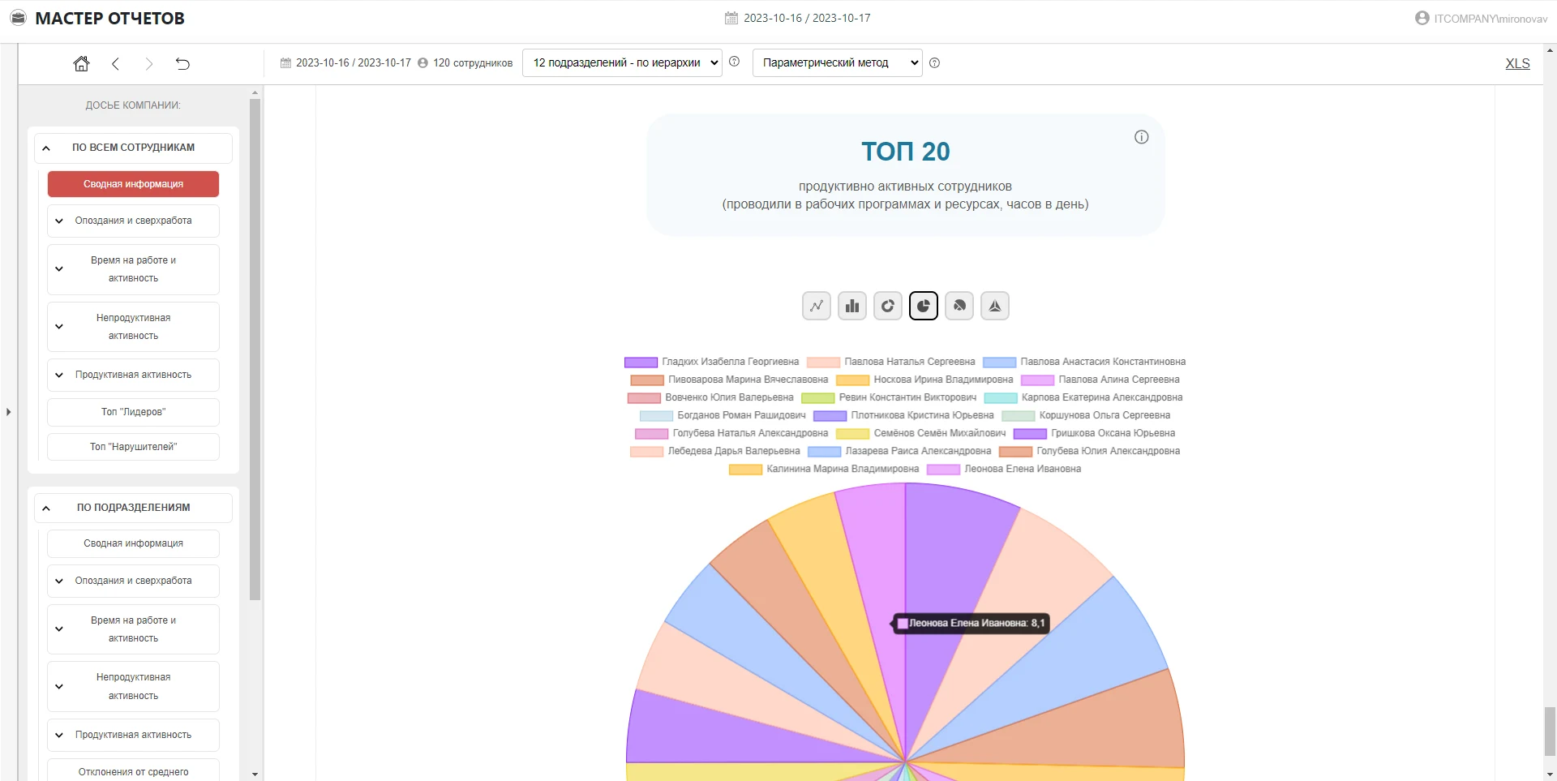1557x781 pixels.
Task: Open info icon in ТОП 20 card
Action: tap(1141, 137)
